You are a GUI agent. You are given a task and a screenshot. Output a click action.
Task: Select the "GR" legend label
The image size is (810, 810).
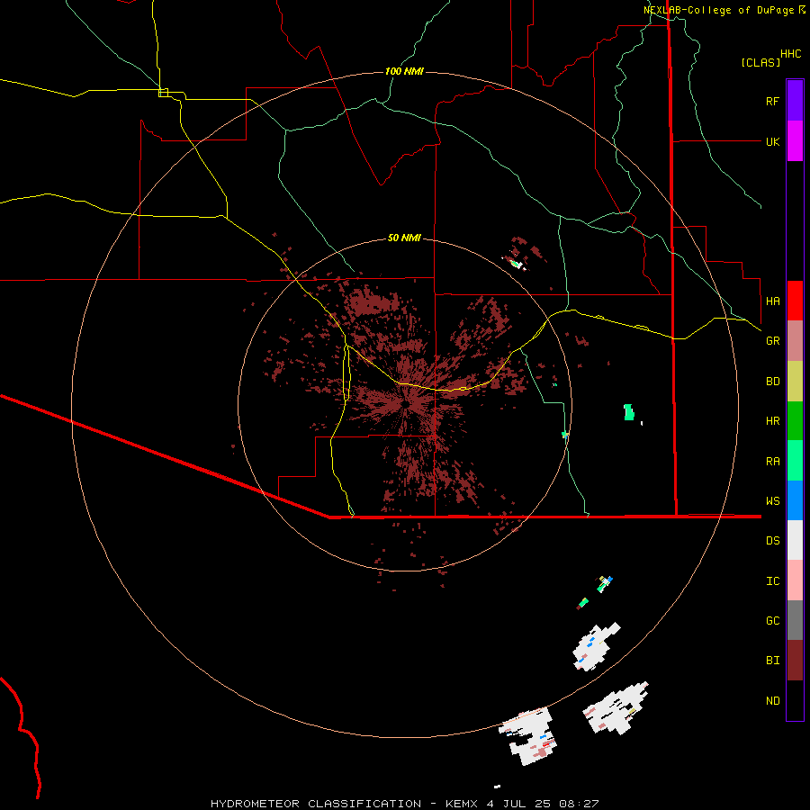(772, 341)
